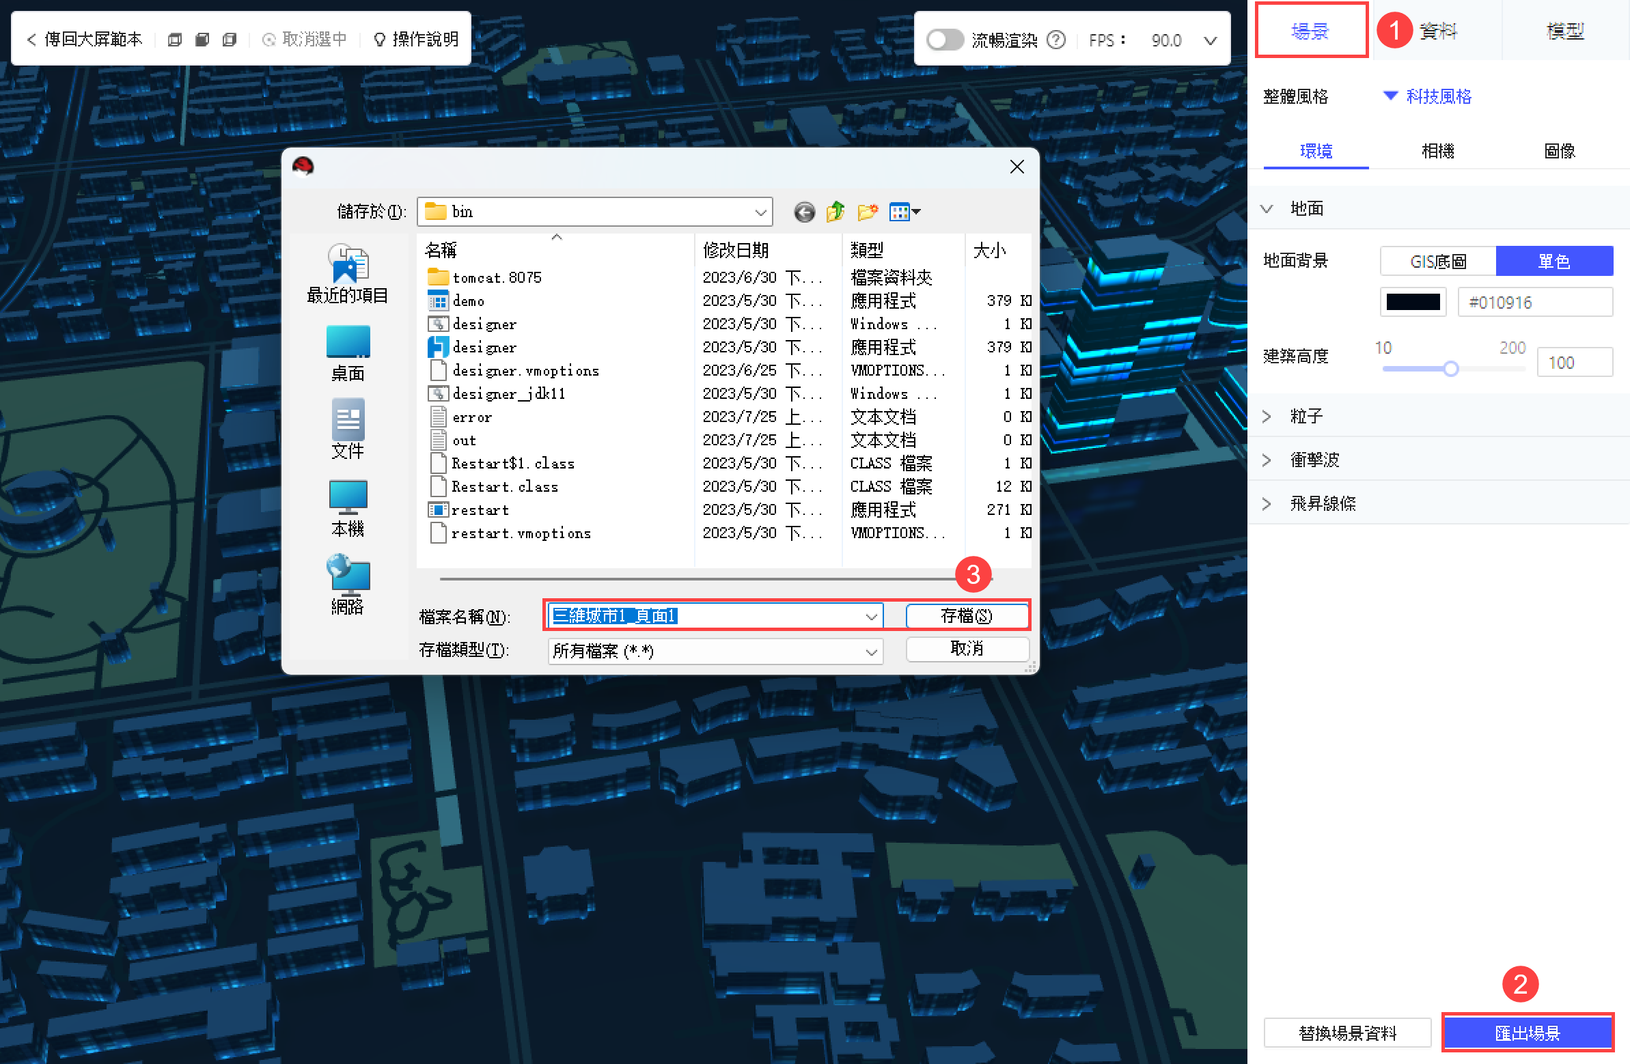1630x1064 pixels.
Task: Select the tomcat.8075 folder
Action: tap(484, 278)
